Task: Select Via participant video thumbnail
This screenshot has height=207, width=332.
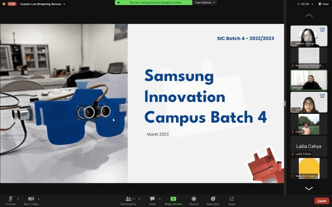Action: pos(309,102)
